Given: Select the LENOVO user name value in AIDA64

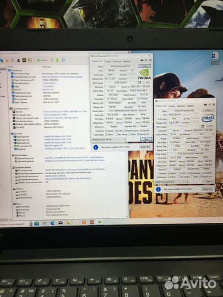Looking at the screenshot, I should click(47, 96).
